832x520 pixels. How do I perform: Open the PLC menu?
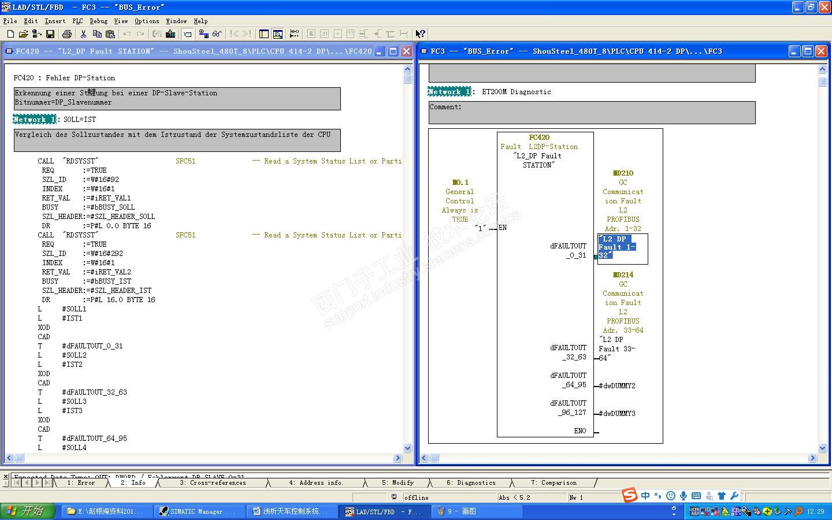click(77, 21)
